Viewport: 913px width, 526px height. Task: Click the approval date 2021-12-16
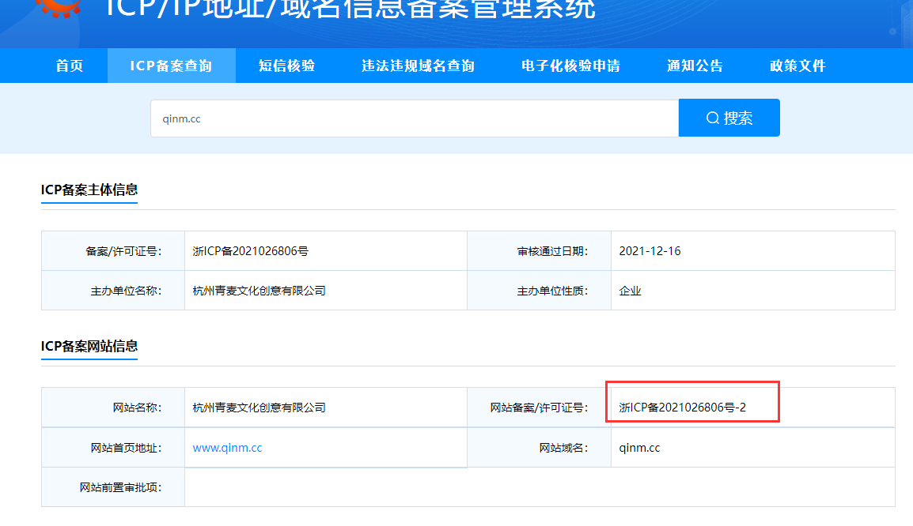(650, 251)
